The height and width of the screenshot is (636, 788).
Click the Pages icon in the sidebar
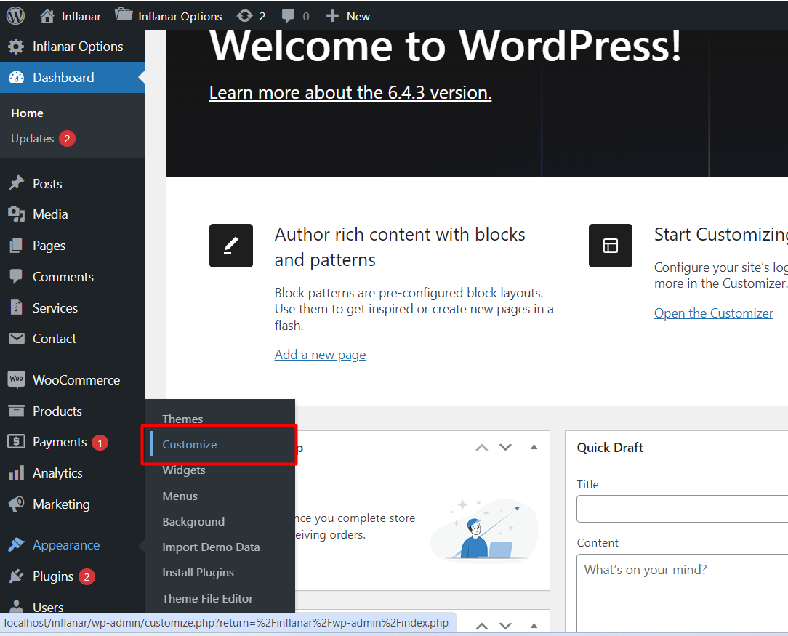[16, 246]
